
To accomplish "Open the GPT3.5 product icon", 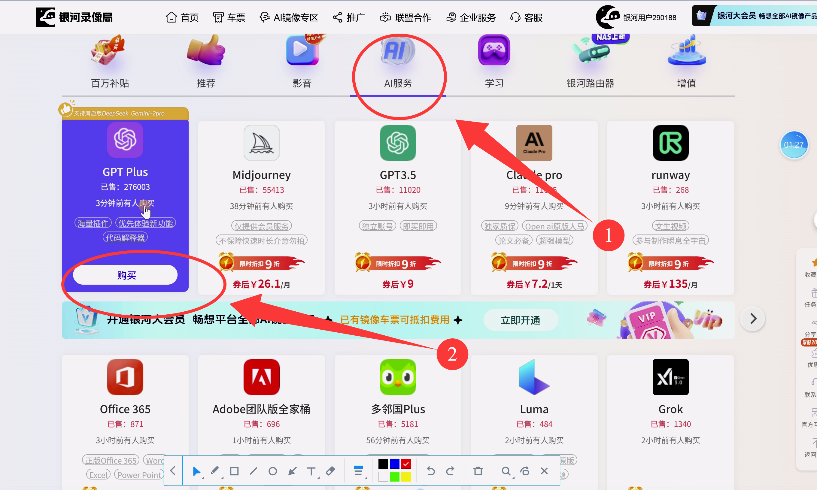I will (398, 143).
